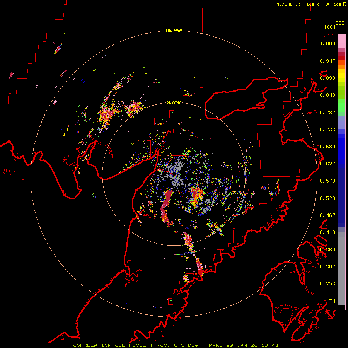The height and width of the screenshot is (348, 348).
Task: Click the 50 NMI range ring label
Action: tap(174, 102)
